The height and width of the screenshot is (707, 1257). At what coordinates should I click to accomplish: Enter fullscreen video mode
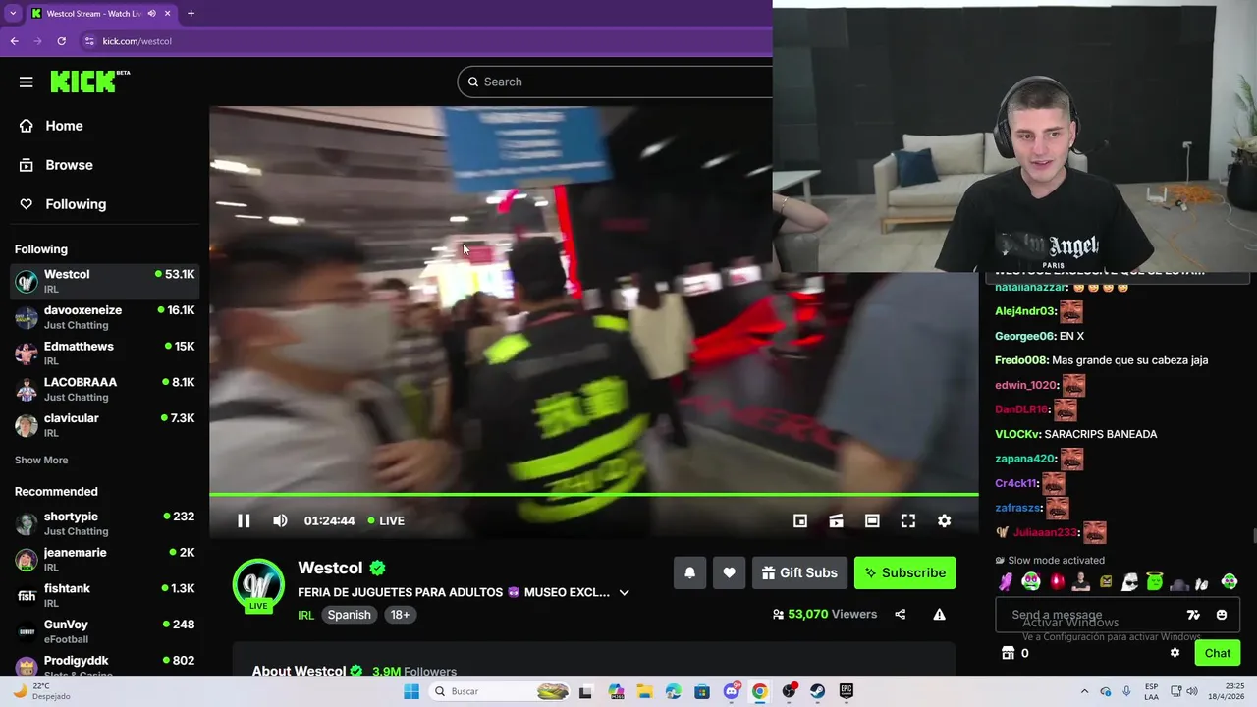click(908, 520)
